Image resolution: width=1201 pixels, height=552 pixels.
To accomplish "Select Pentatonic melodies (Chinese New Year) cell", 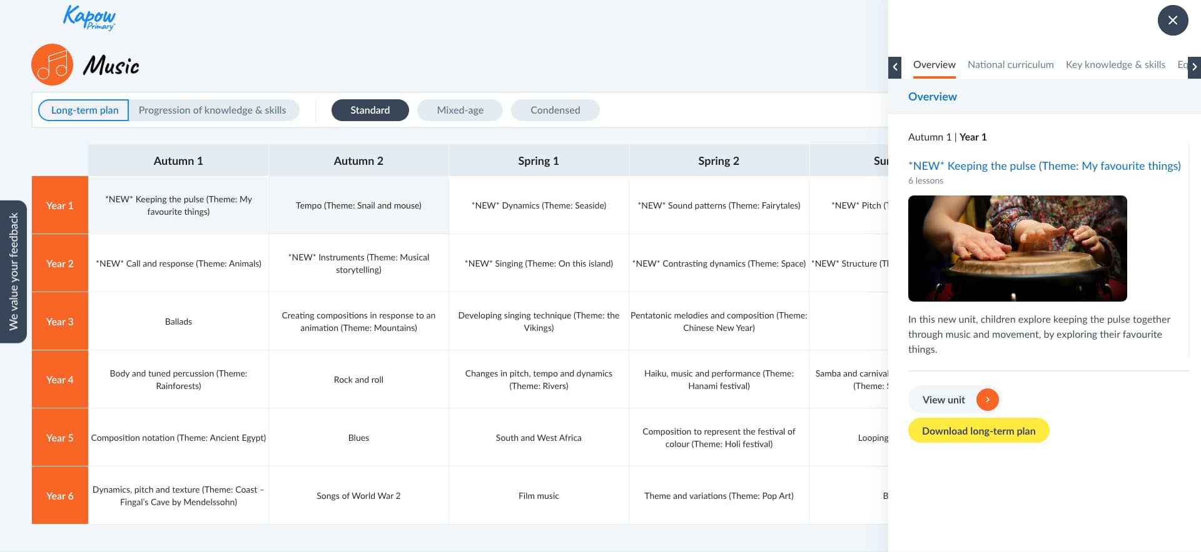I will tap(719, 322).
